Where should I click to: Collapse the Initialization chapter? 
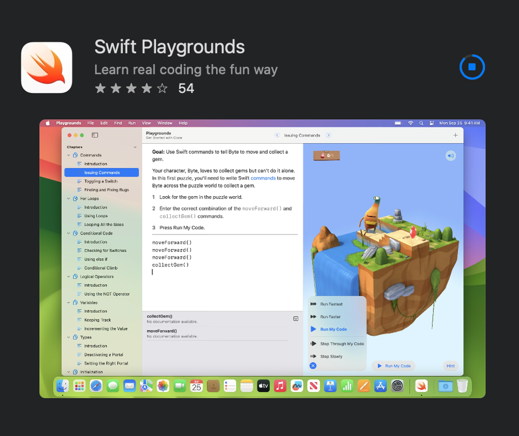[69, 372]
